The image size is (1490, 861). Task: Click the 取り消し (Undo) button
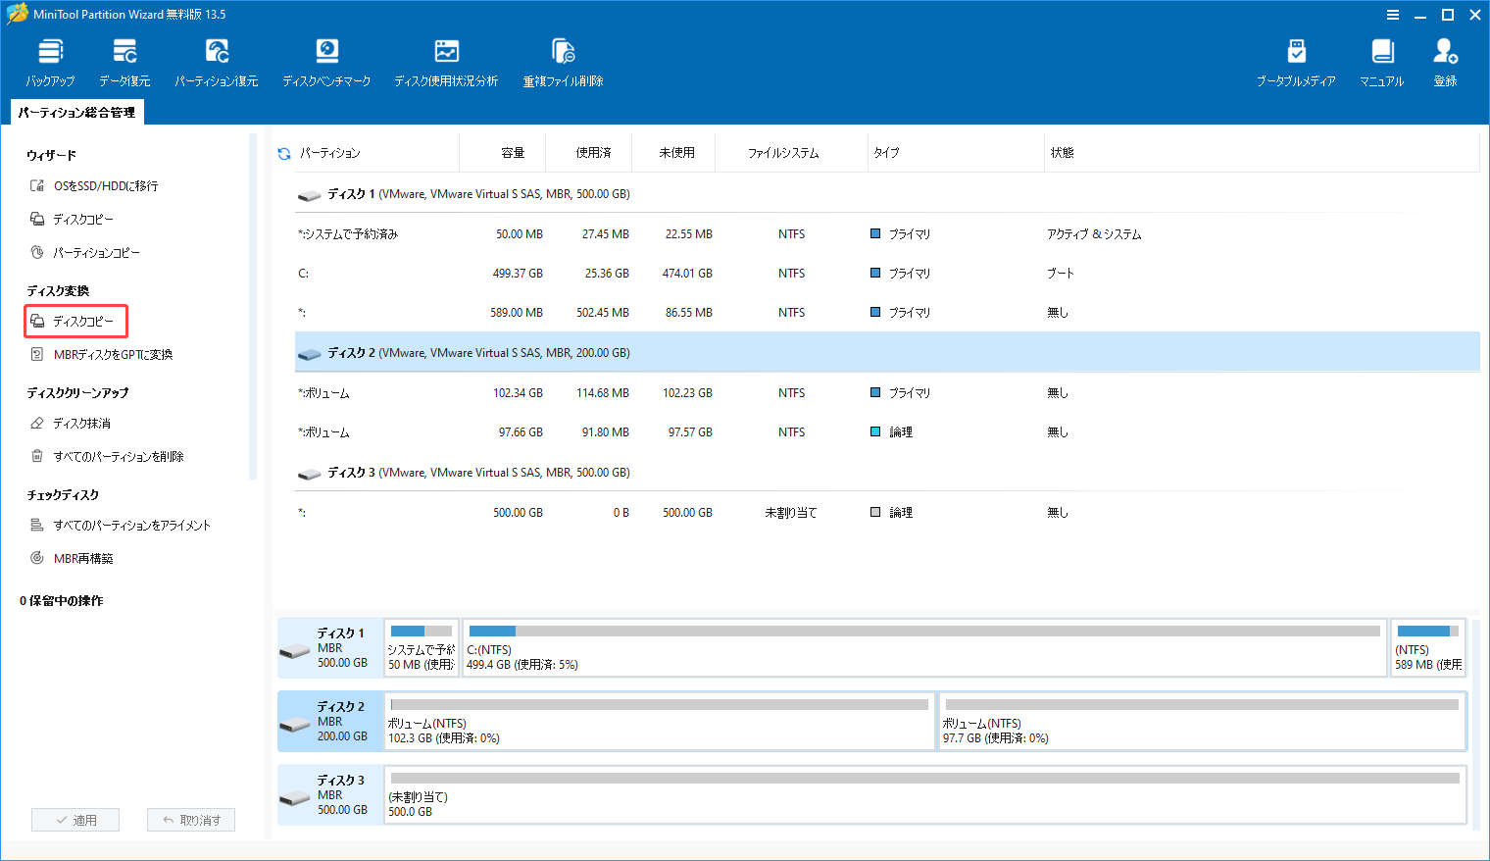click(x=191, y=819)
